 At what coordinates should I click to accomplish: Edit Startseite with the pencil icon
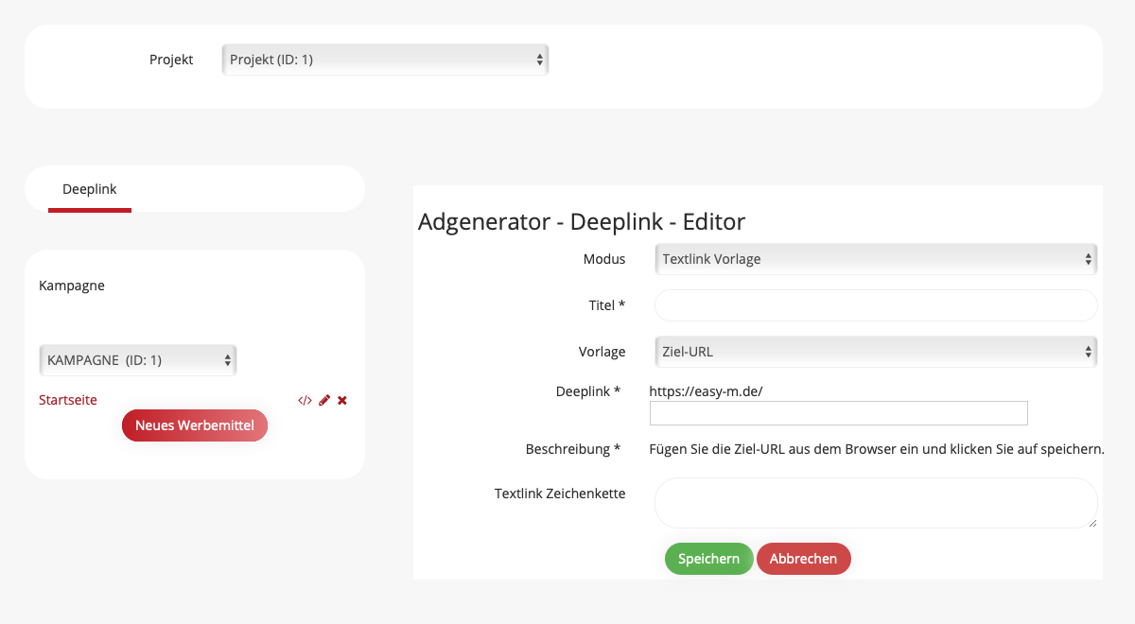pyautogui.click(x=324, y=401)
